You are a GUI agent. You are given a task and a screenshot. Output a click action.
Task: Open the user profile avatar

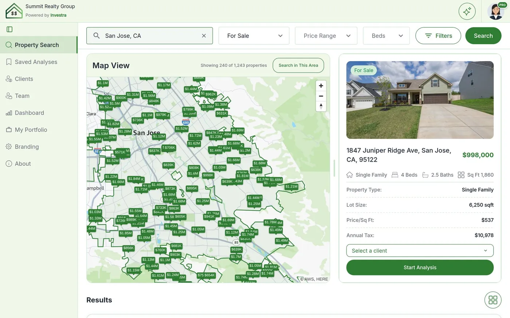(496, 11)
